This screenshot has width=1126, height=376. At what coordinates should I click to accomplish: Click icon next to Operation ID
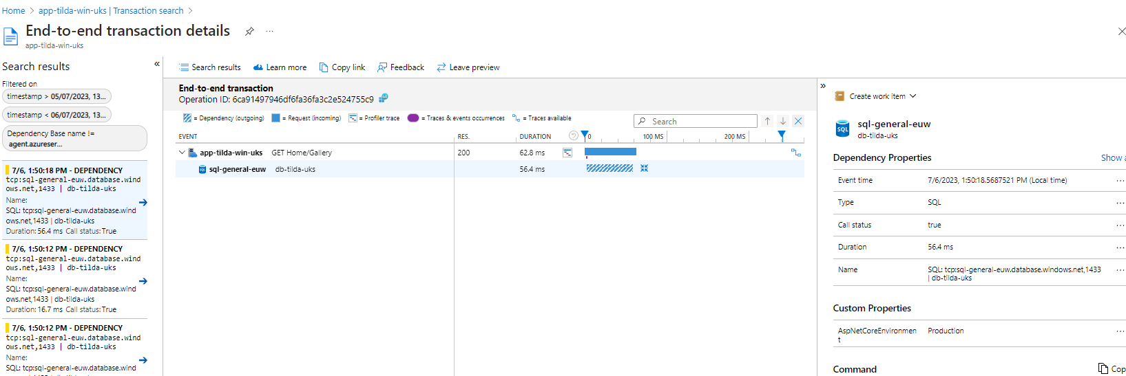384,98
